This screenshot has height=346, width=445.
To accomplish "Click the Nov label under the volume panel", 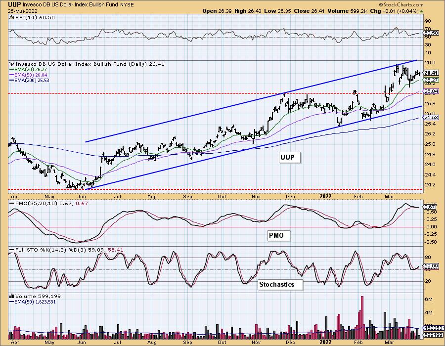I will point(256,343).
